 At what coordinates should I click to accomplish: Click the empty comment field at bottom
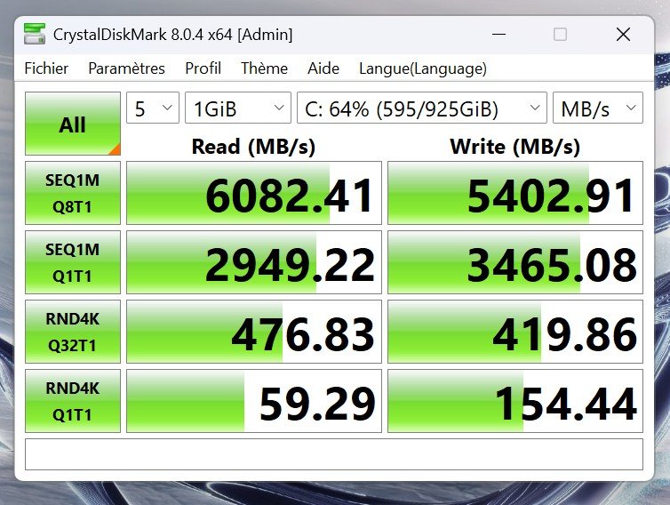click(334, 454)
